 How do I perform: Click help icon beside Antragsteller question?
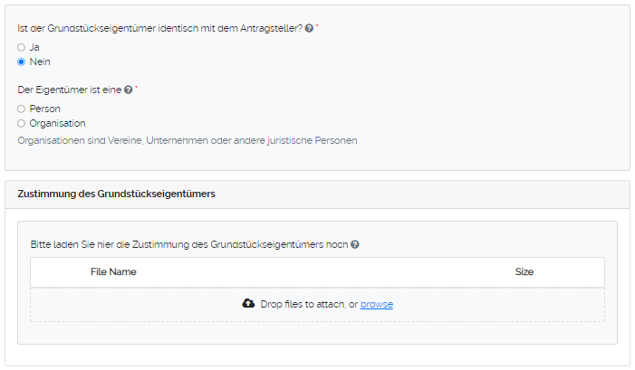(x=310, y=29)
